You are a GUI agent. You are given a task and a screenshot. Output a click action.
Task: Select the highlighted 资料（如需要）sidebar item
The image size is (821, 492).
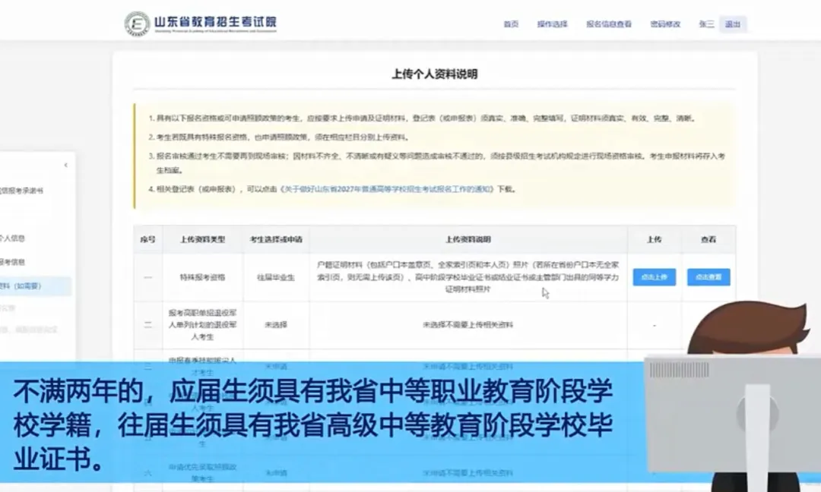click(34, 286)
